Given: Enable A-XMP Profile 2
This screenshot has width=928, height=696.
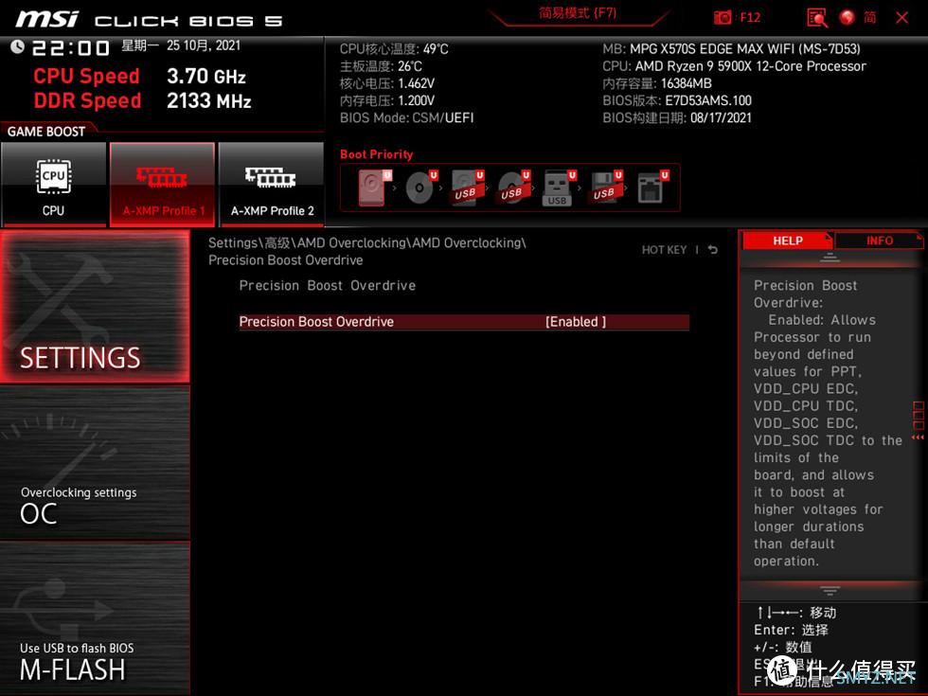Looking at the screenshot, I should click(x=272, y=184).
